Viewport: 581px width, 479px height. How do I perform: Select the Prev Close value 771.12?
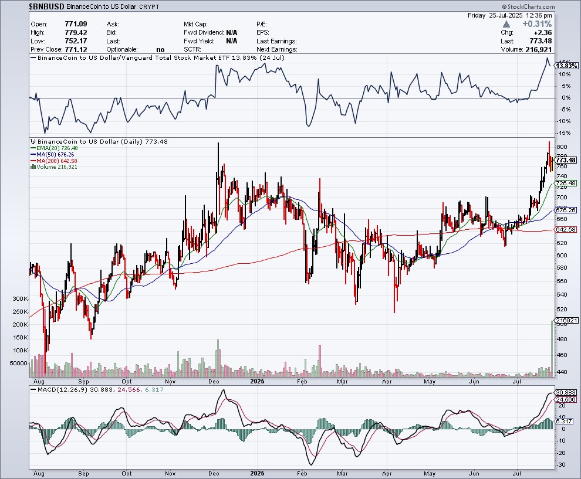[76, 49]
